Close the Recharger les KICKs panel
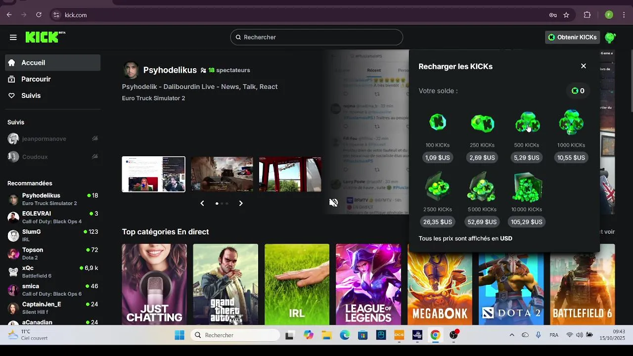633x356 pixels. [x=584, y=66]
